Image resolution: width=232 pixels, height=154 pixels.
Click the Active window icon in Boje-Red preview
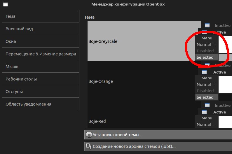(204, 112)
